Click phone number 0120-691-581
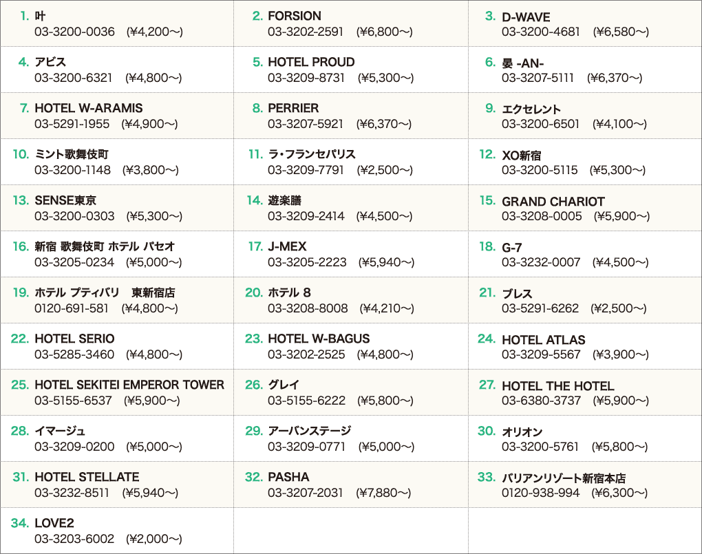The image size is (702, 554). tap(71, 308)
